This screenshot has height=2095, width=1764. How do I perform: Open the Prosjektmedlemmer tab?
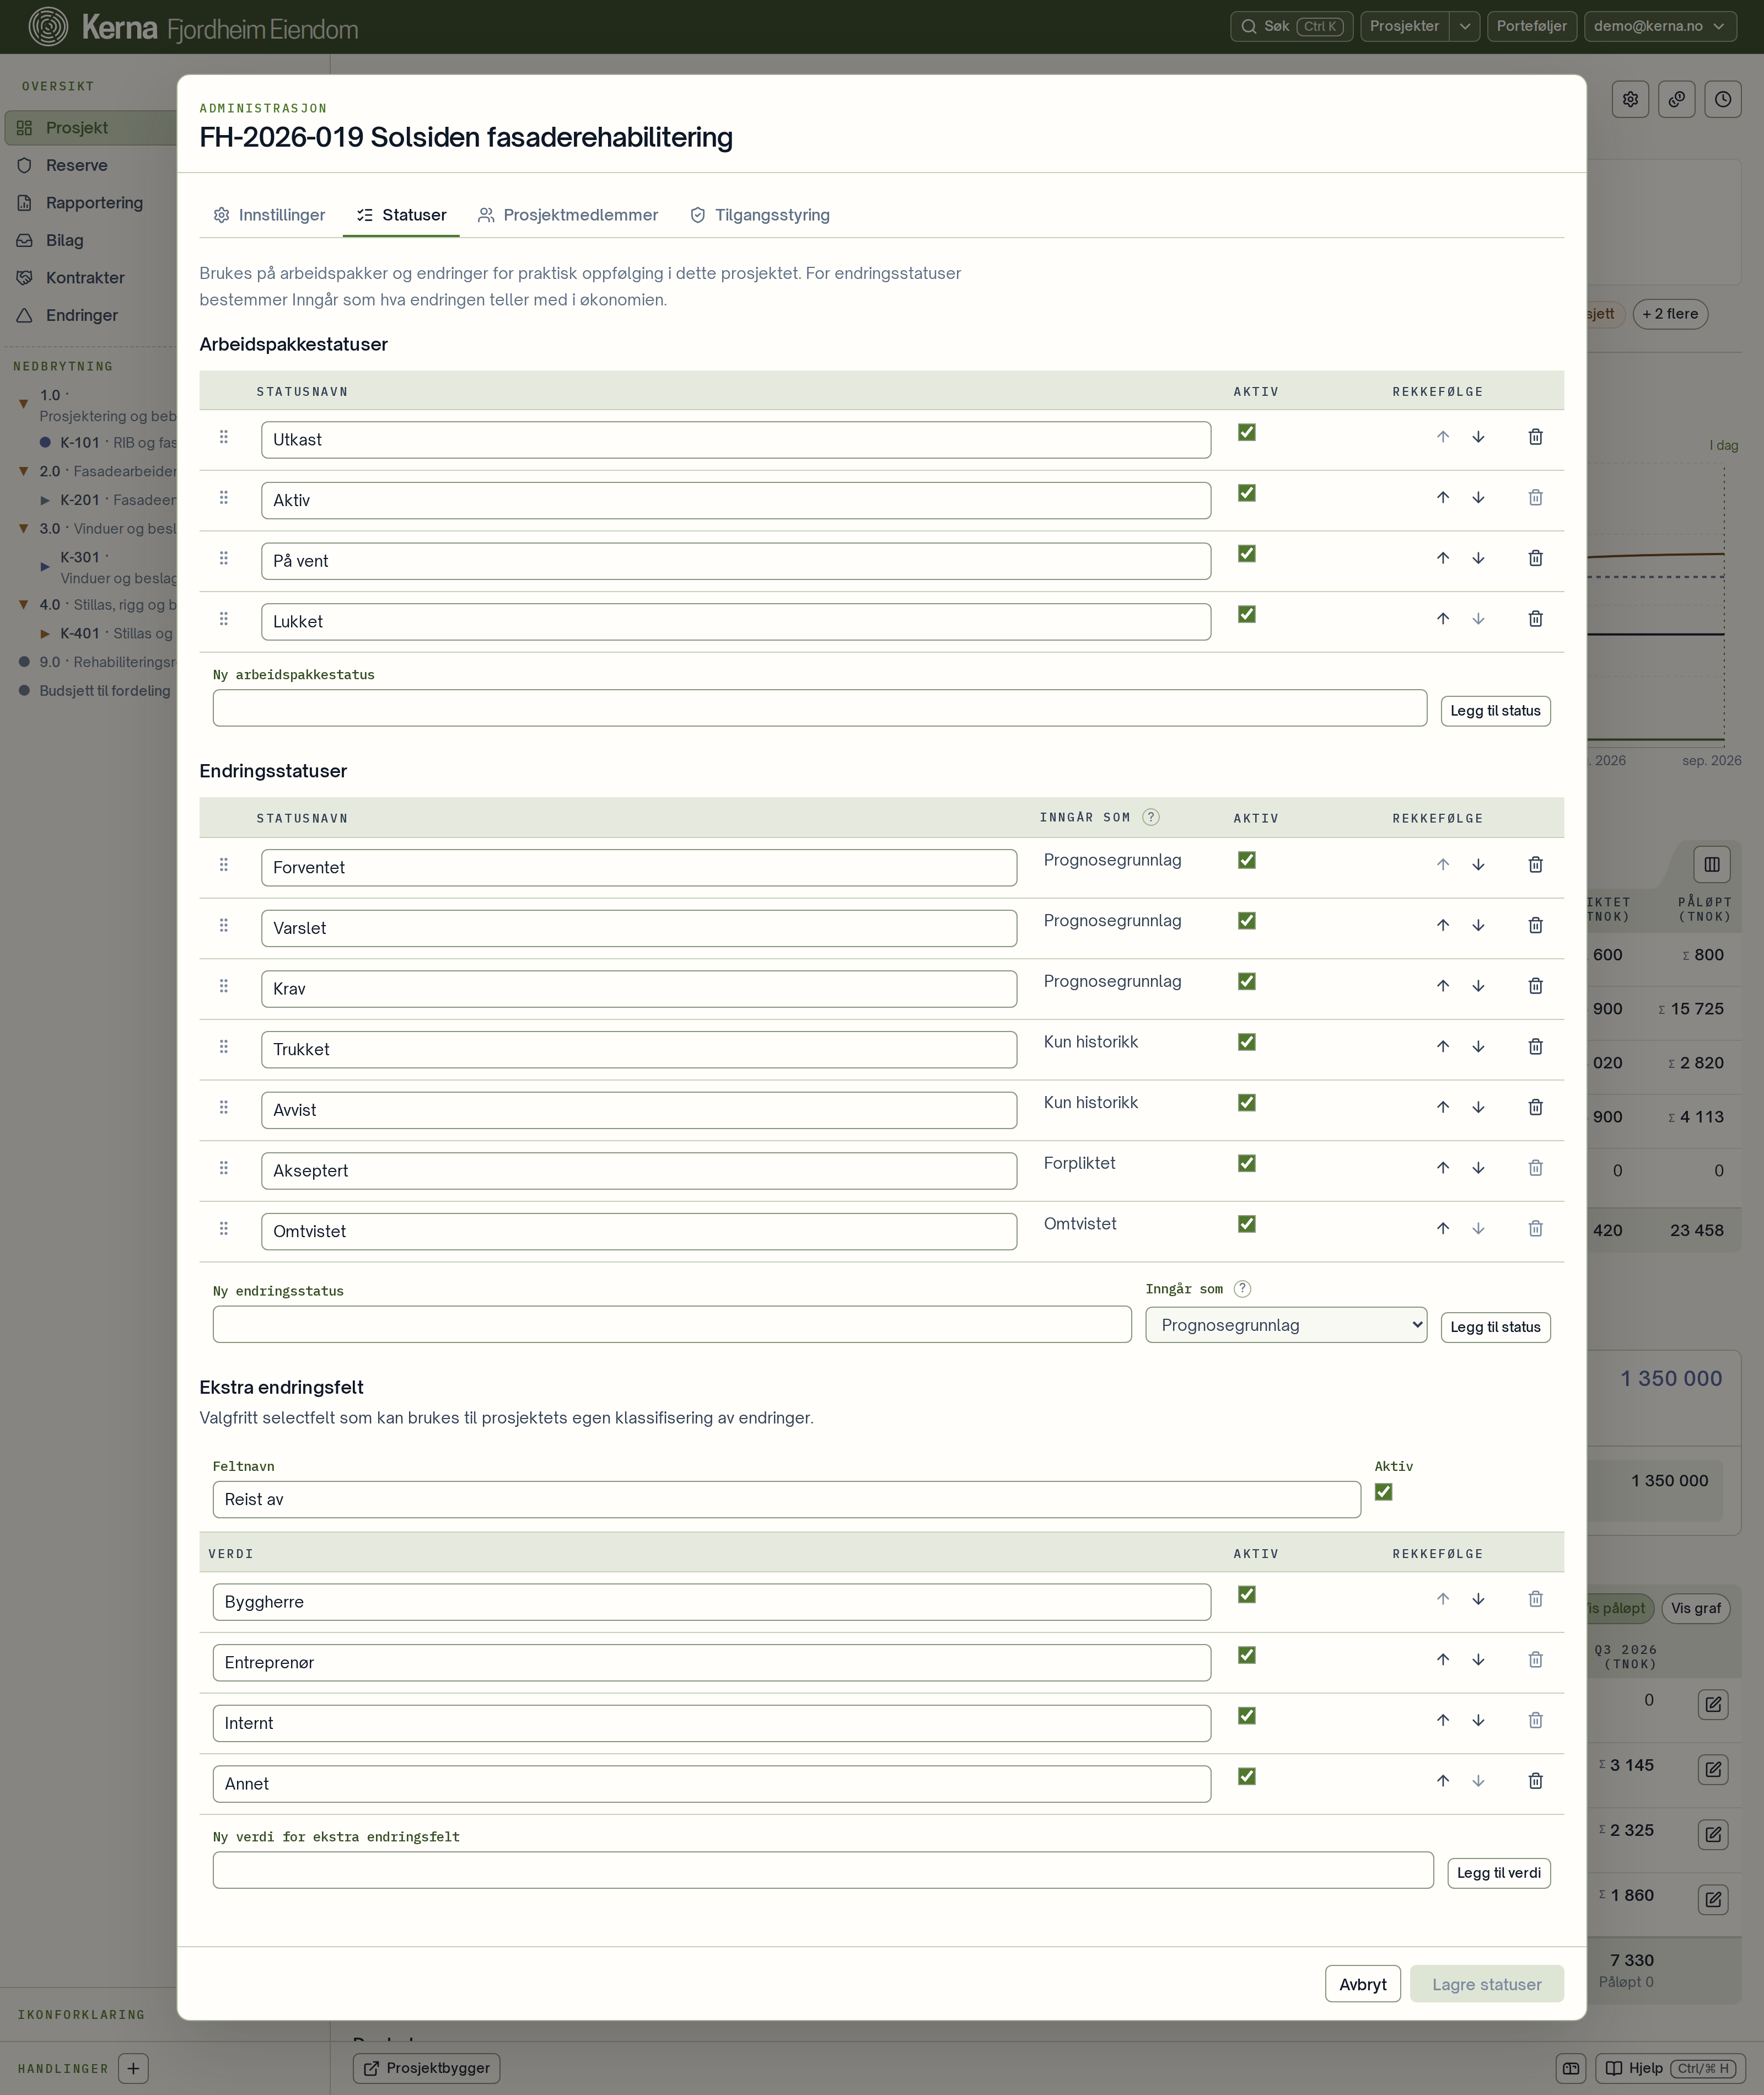568,215
